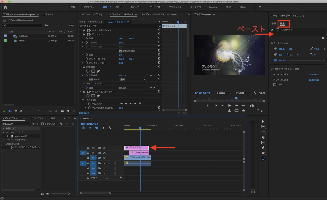Hide the V3 track with eye icon
This screenshot has height=200, width=327.
click(104, 148)
